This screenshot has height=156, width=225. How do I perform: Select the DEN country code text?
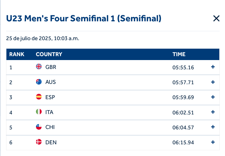(51, 142)
